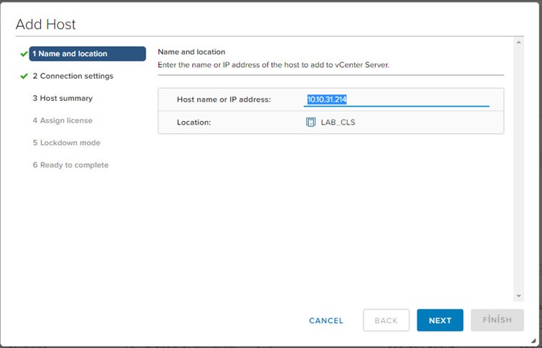Click the cluster icon next to LAB_CLS
This screenshot has width=542, height=348.
pos(310,122)
